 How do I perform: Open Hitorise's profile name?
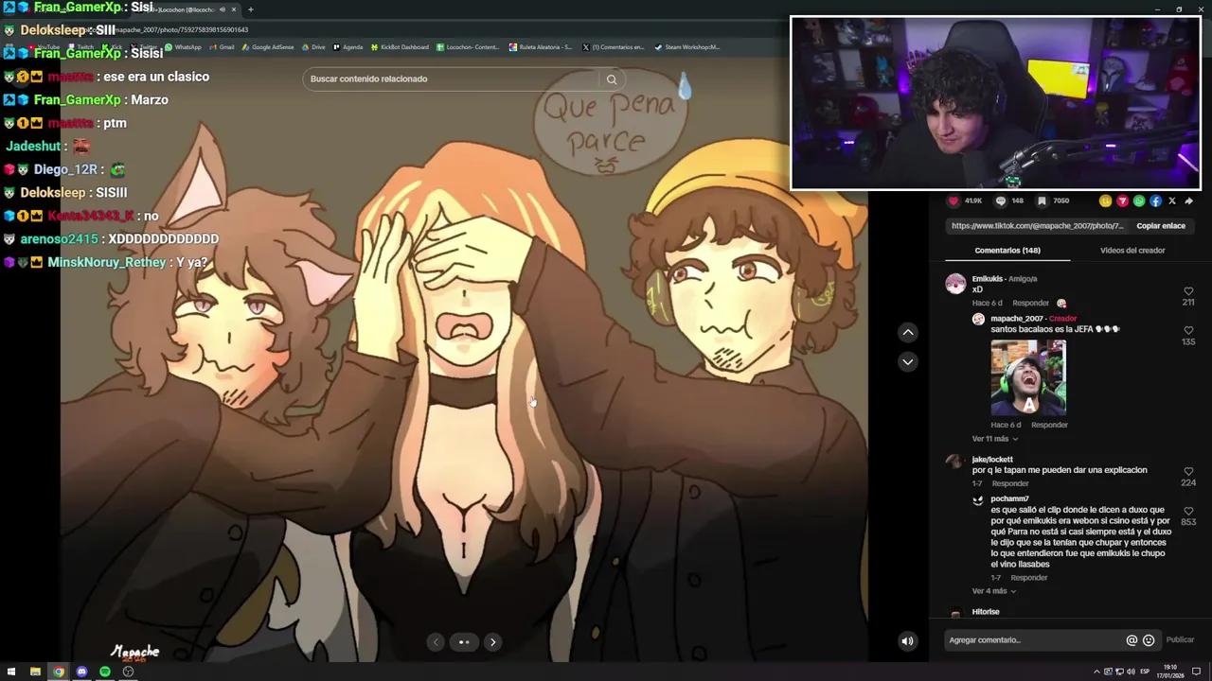pos(986,612)
